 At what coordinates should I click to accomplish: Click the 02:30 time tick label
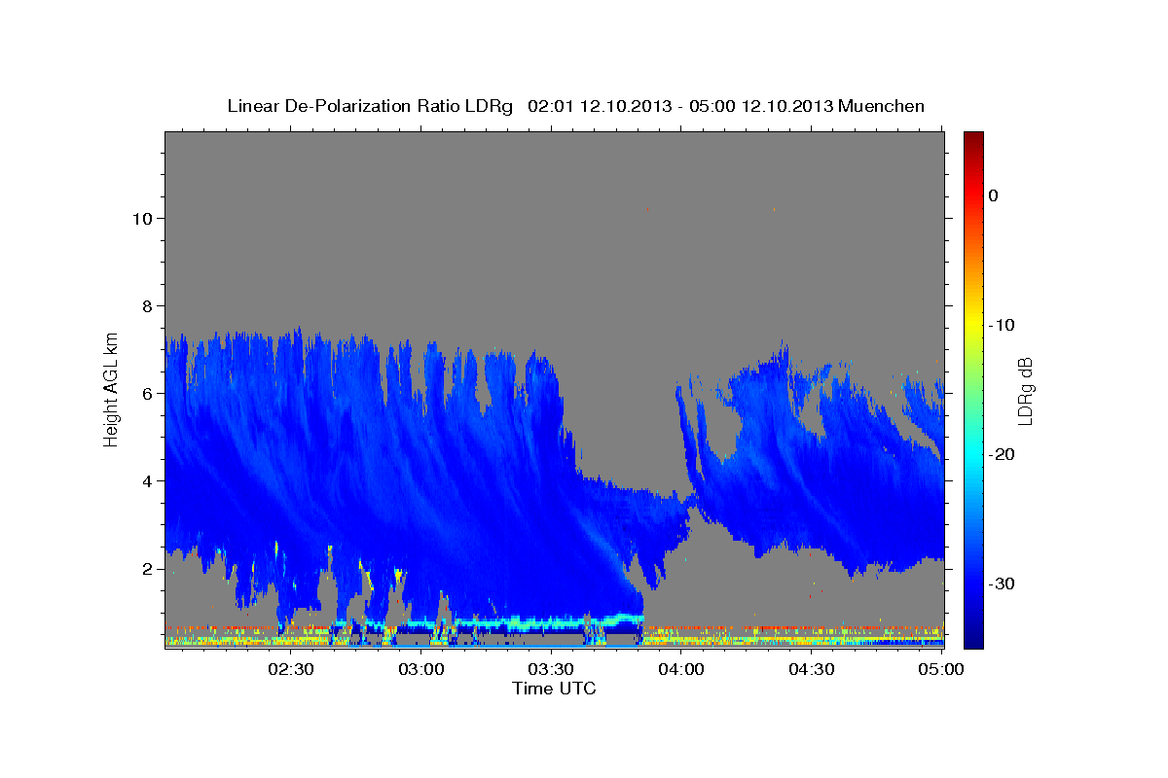pos(291,669)
